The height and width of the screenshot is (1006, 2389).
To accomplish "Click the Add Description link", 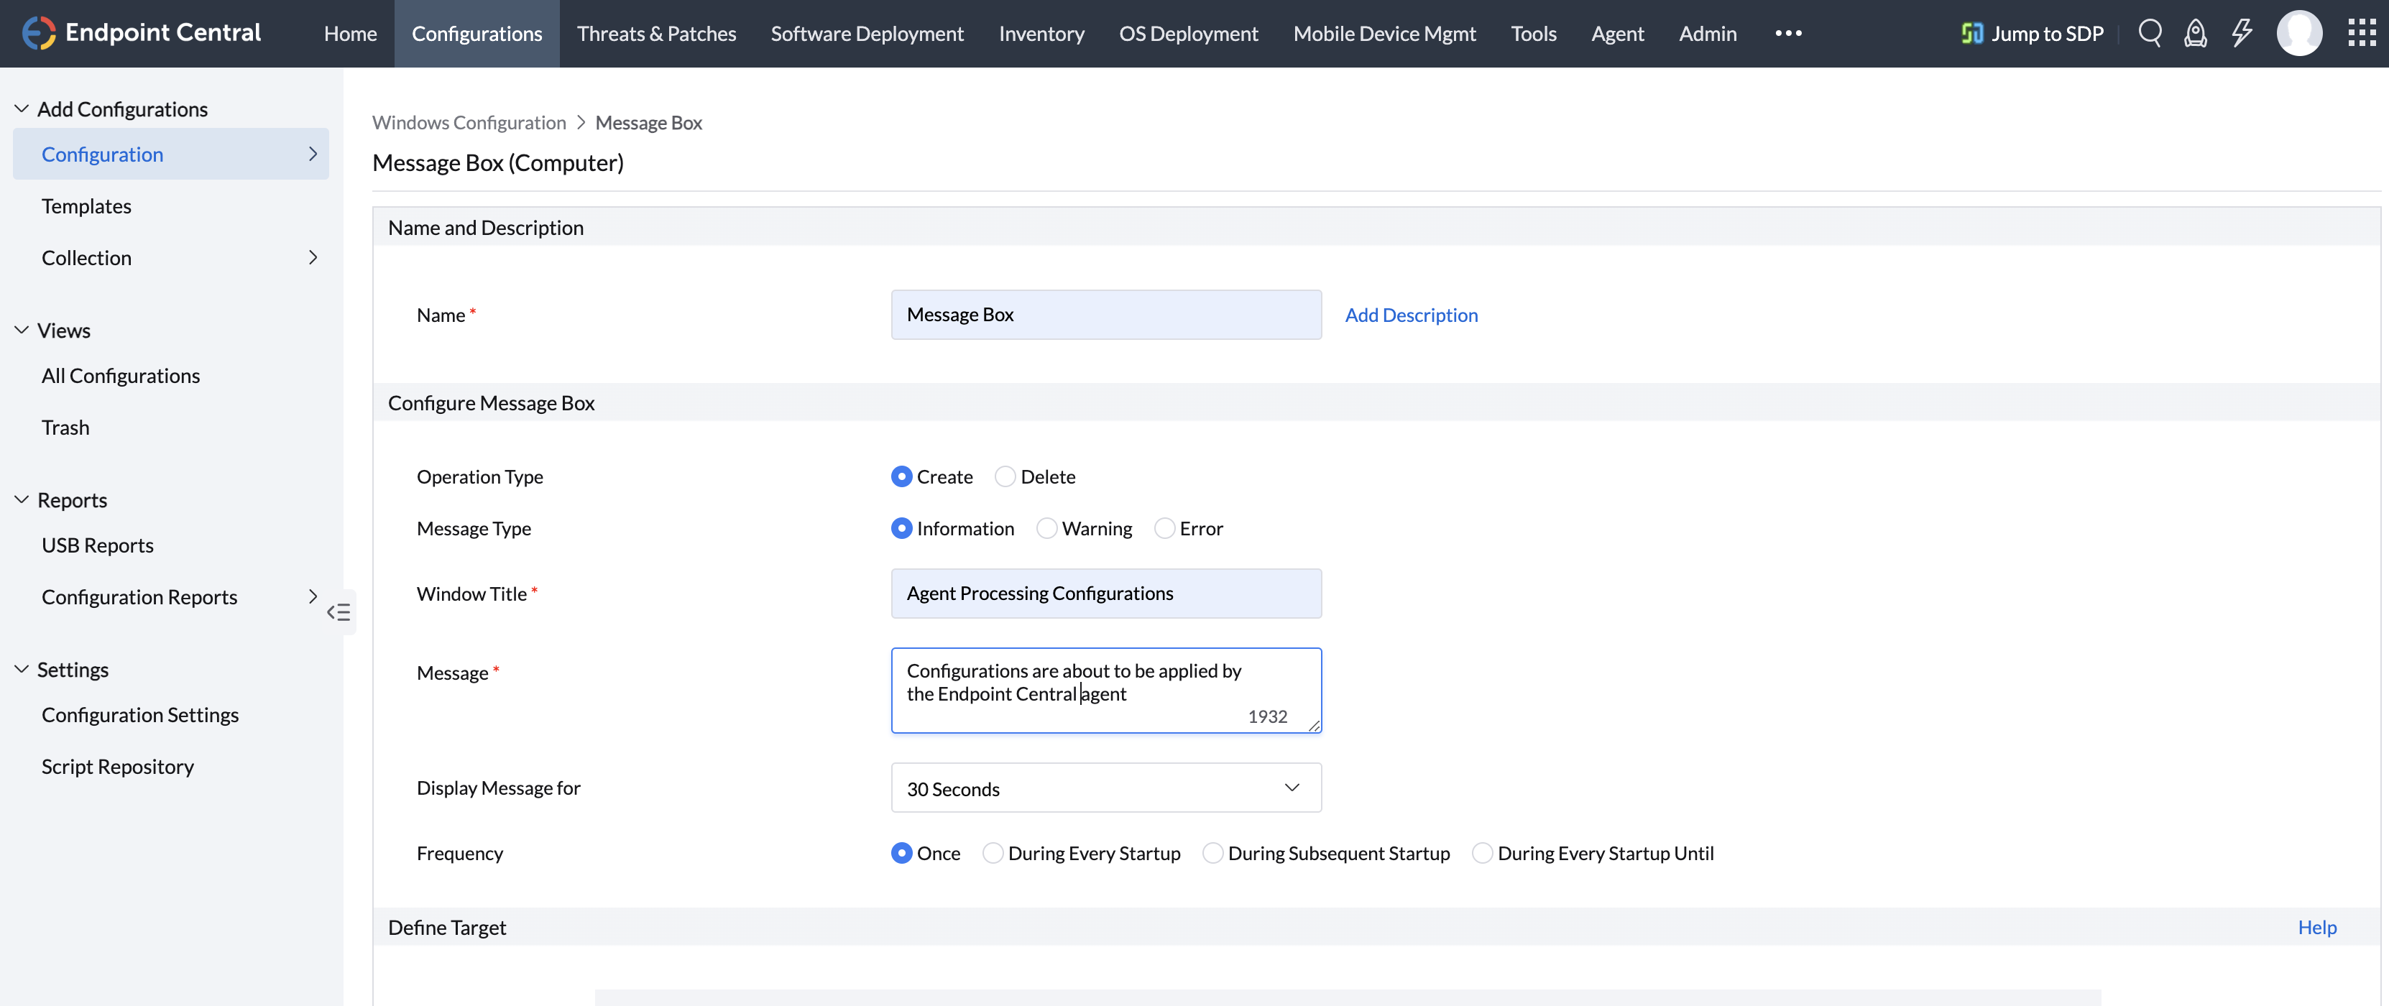I will 1411,315.
